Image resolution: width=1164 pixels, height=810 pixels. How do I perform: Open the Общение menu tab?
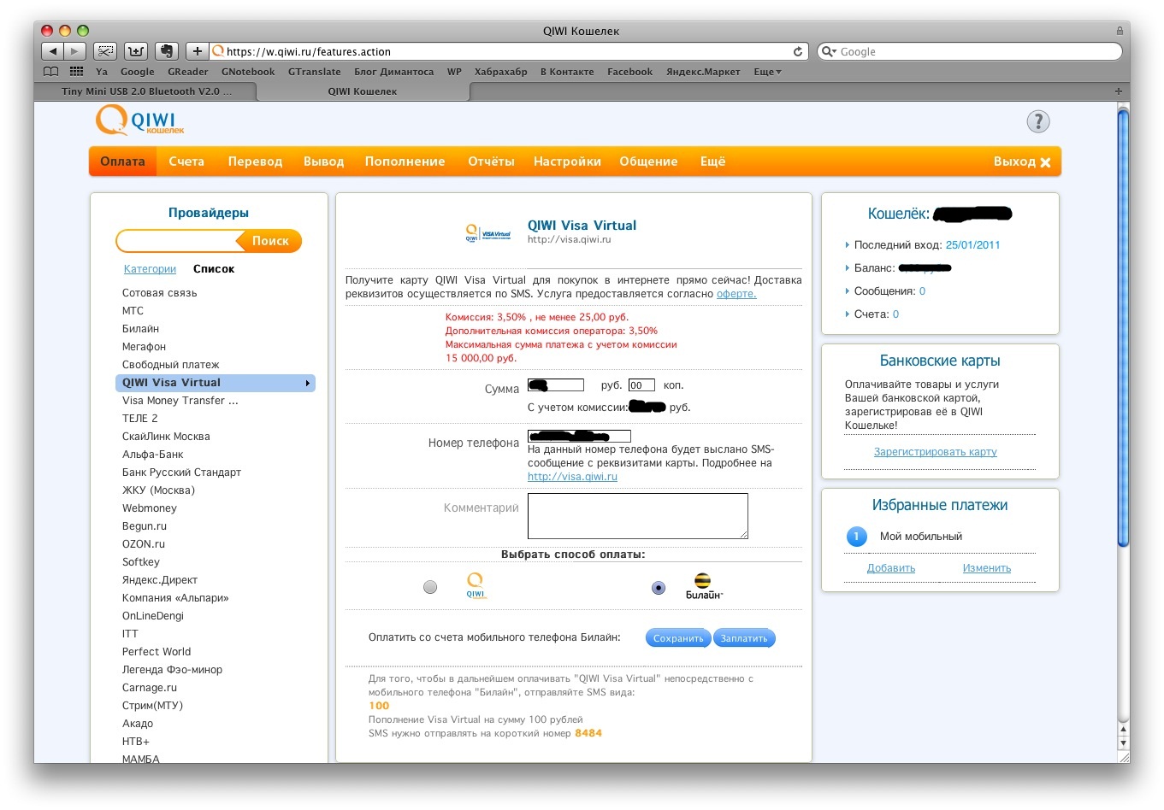pyautogui.click(x=648, y=161)
